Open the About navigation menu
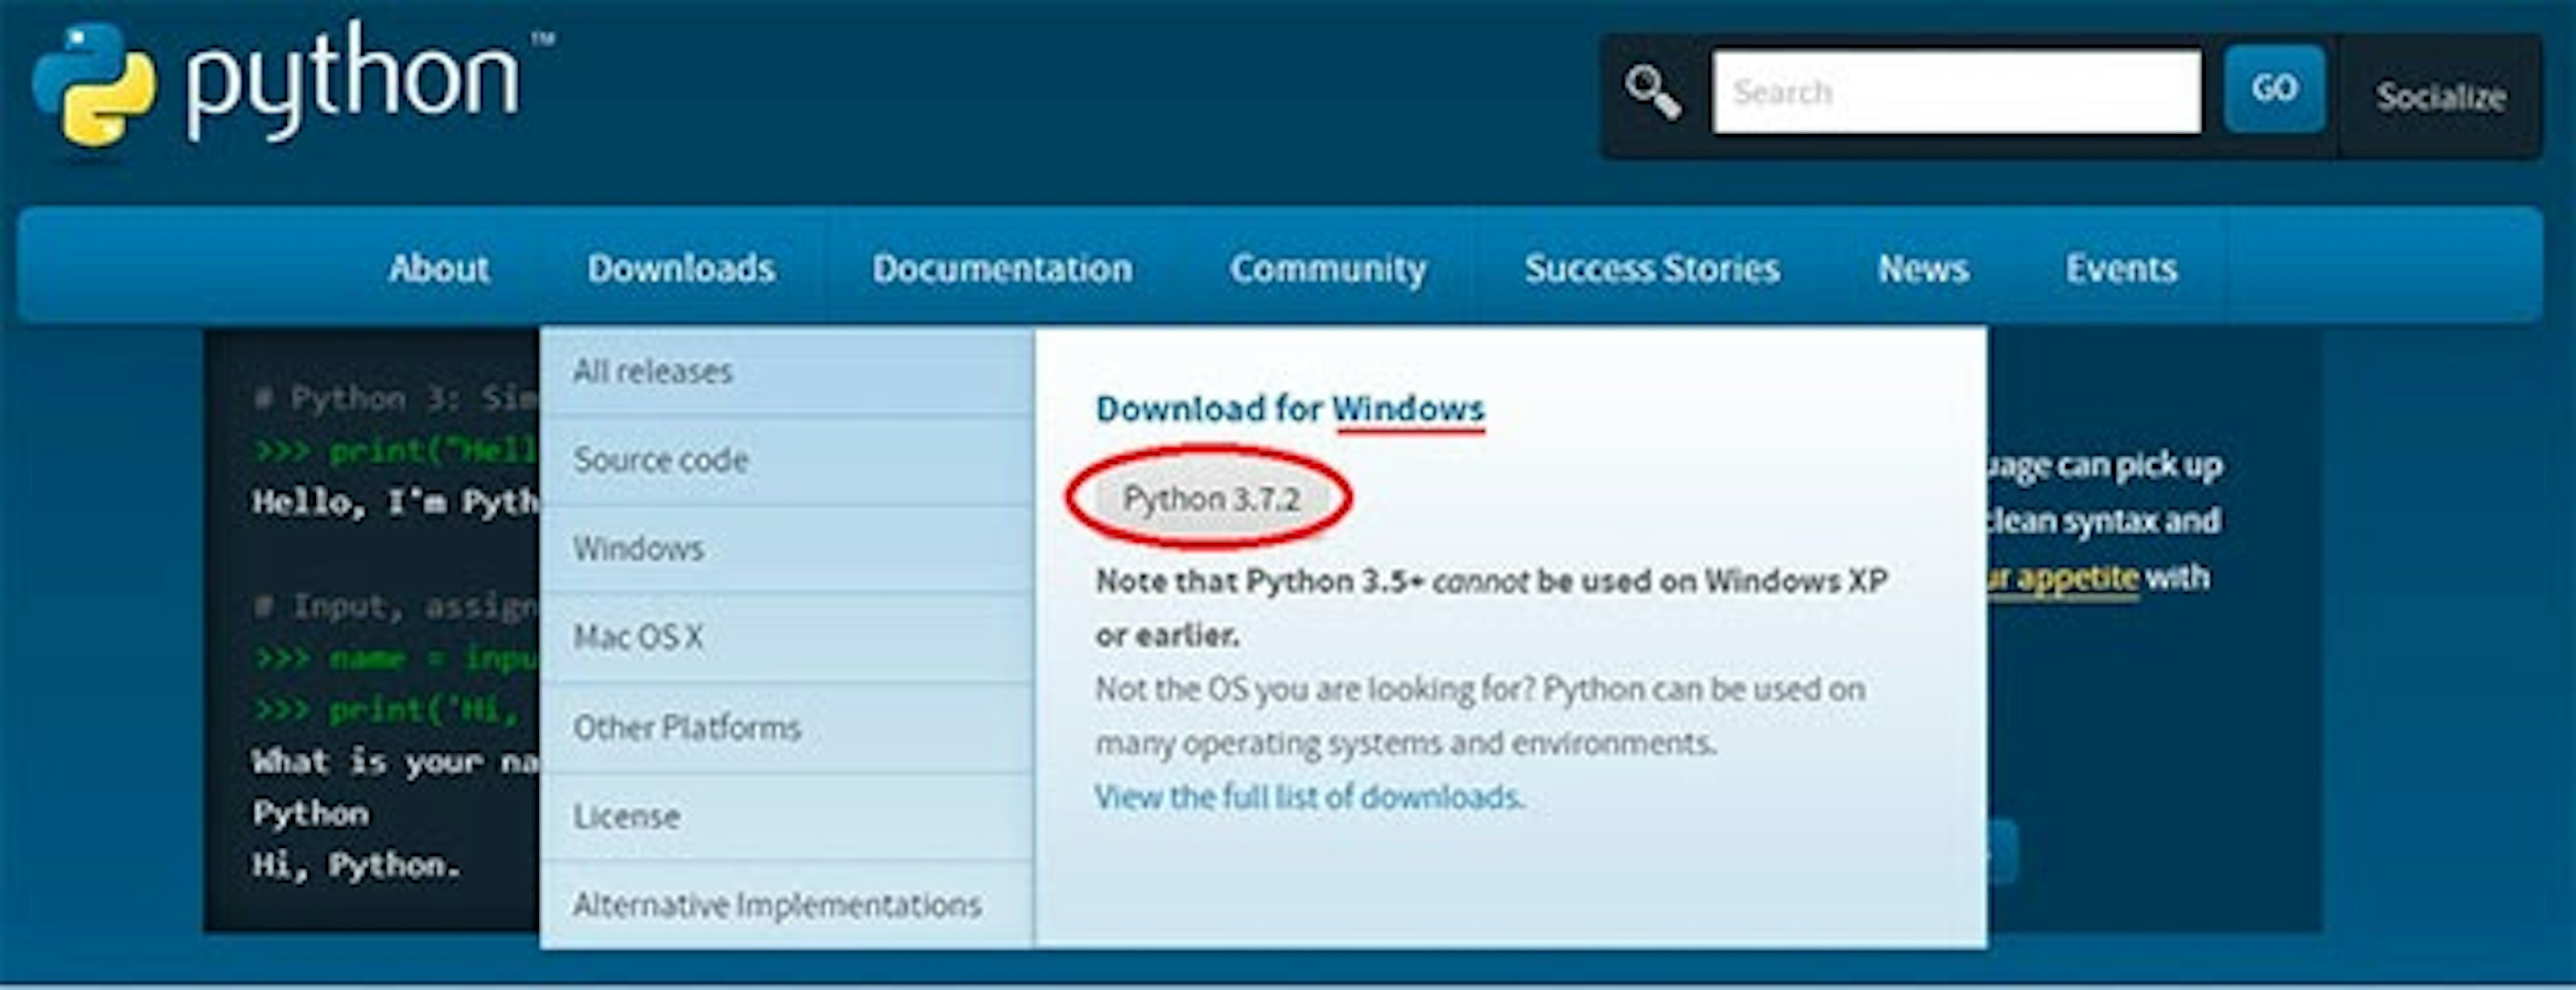The width and height of the screenshot is (2576, 990). [439, 267]
